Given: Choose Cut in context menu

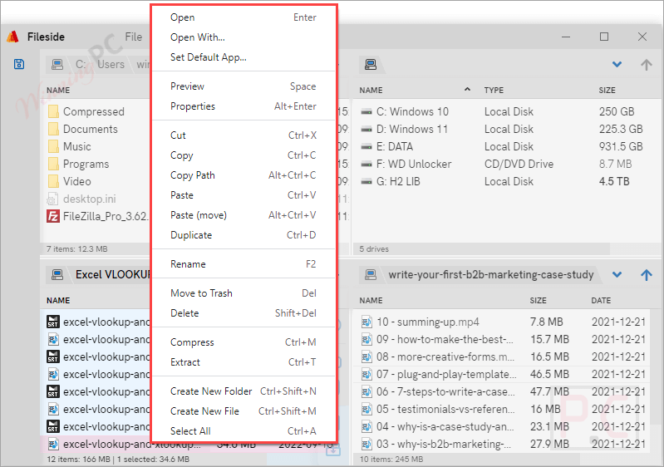Looking at the screenshot, I should click(243, 135).
